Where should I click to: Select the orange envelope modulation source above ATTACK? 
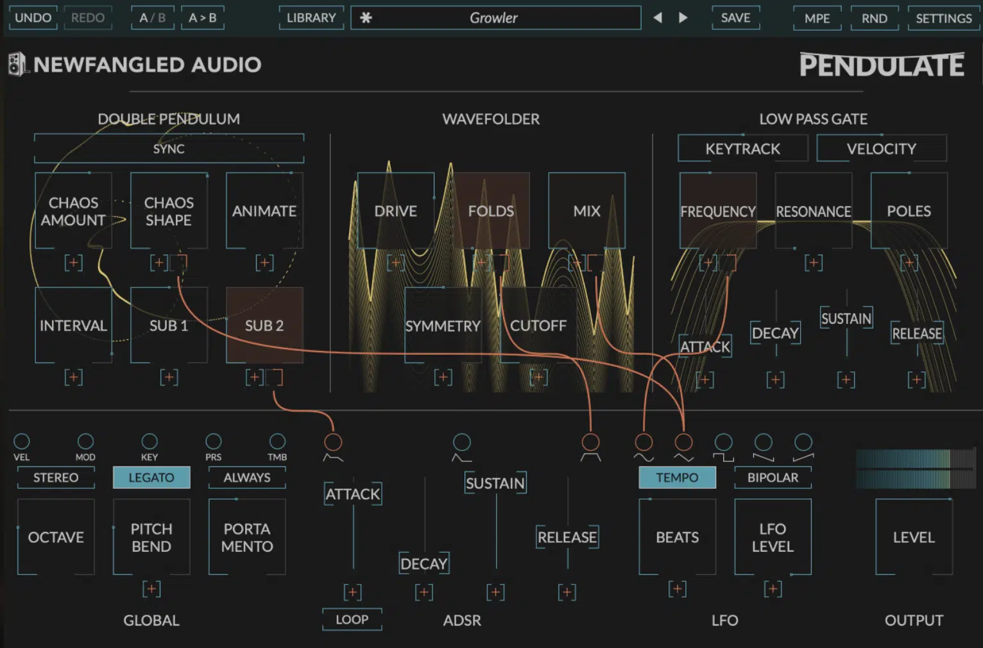pyautogui.click(x=333, y=442)
